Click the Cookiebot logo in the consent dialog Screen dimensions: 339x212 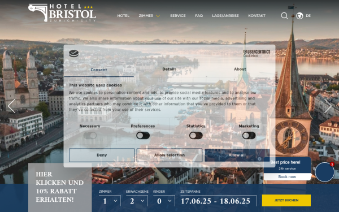tap(73, 53)
